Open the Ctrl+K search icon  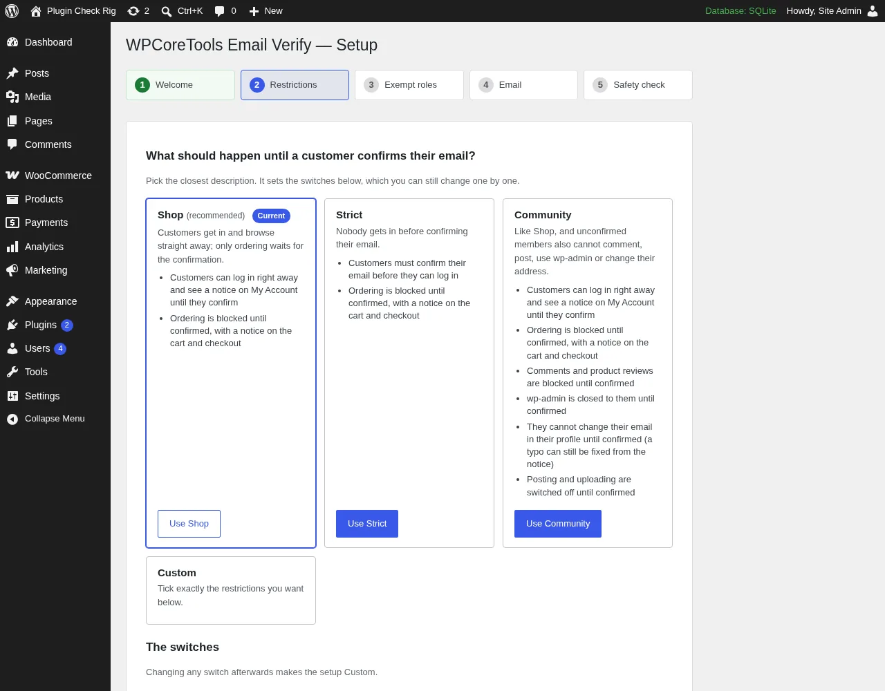167,11
